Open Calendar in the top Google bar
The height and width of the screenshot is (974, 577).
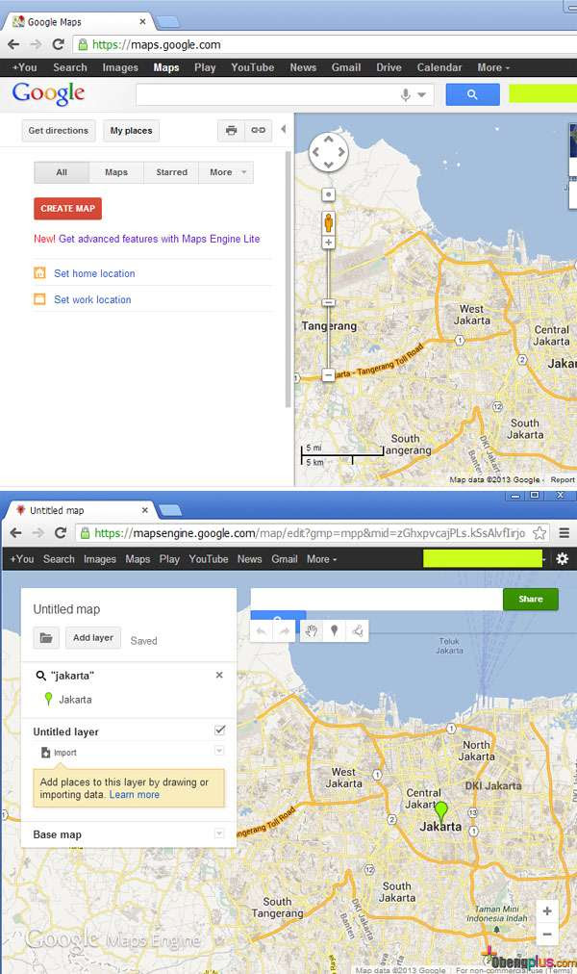tap(439, 67)
